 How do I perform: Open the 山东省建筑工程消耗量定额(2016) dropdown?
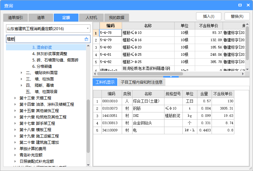(88, 28)
